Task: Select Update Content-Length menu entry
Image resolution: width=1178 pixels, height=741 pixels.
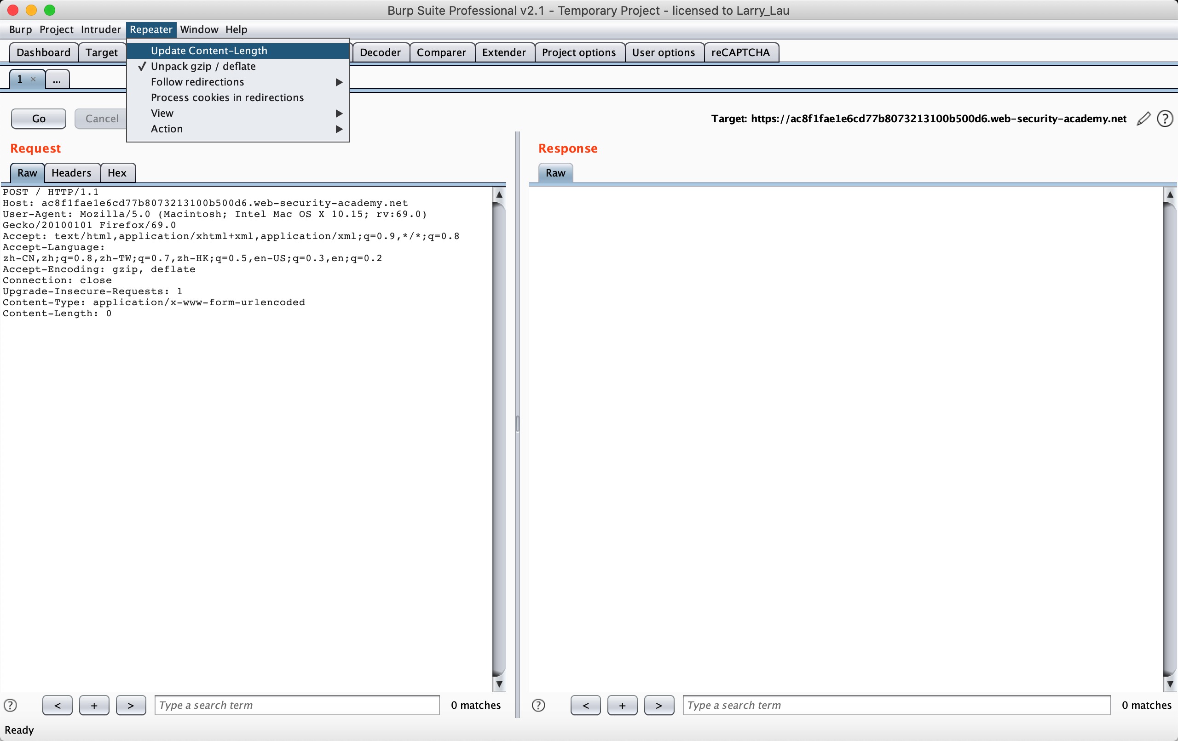Action: tap(238, 51)
